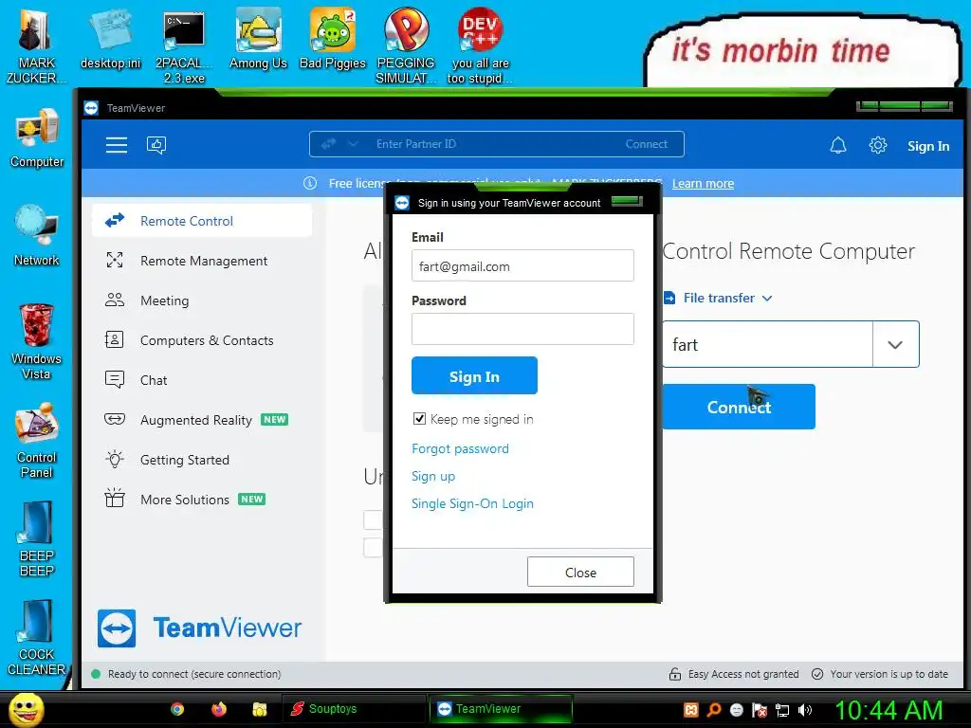This screenshot has width=971, height=728.
Task: Click the 10:44 AM taskbar clock
Action: click(x=889, y=710)
